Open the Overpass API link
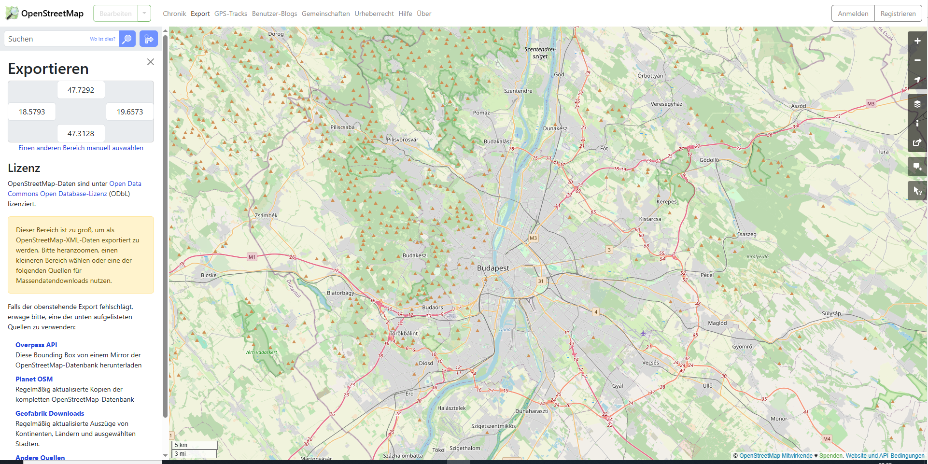Screen dimensions: 928x464 (x=36, y=345)
